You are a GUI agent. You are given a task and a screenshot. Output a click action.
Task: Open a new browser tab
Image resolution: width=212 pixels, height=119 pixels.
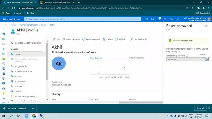79,3
